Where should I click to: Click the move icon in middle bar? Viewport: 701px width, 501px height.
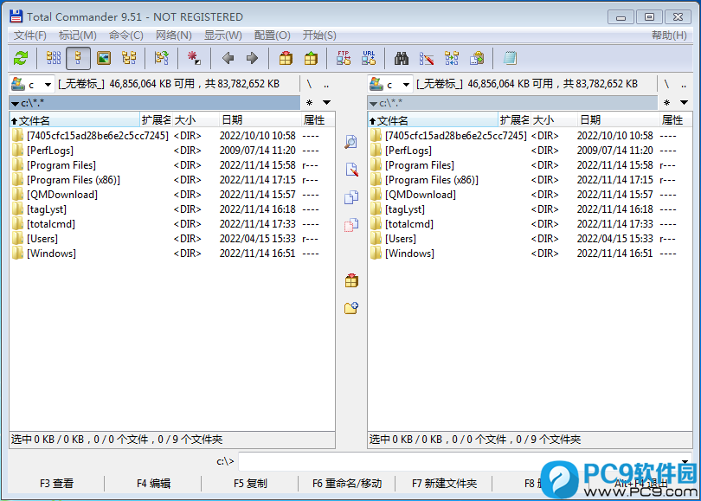coord(351,225)
